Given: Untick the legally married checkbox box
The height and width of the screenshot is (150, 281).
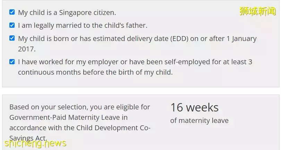Looking at the screenshot, I should (12, 25).
